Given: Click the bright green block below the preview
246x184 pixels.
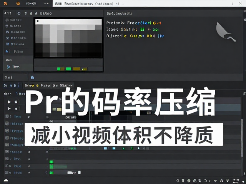Looking at the screenshot, I should pyautogui.click(x=68, y=69).
